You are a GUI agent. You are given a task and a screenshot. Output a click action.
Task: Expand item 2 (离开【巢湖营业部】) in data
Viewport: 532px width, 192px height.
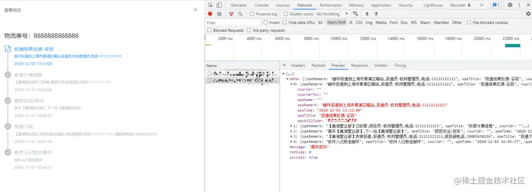[291, 131]
